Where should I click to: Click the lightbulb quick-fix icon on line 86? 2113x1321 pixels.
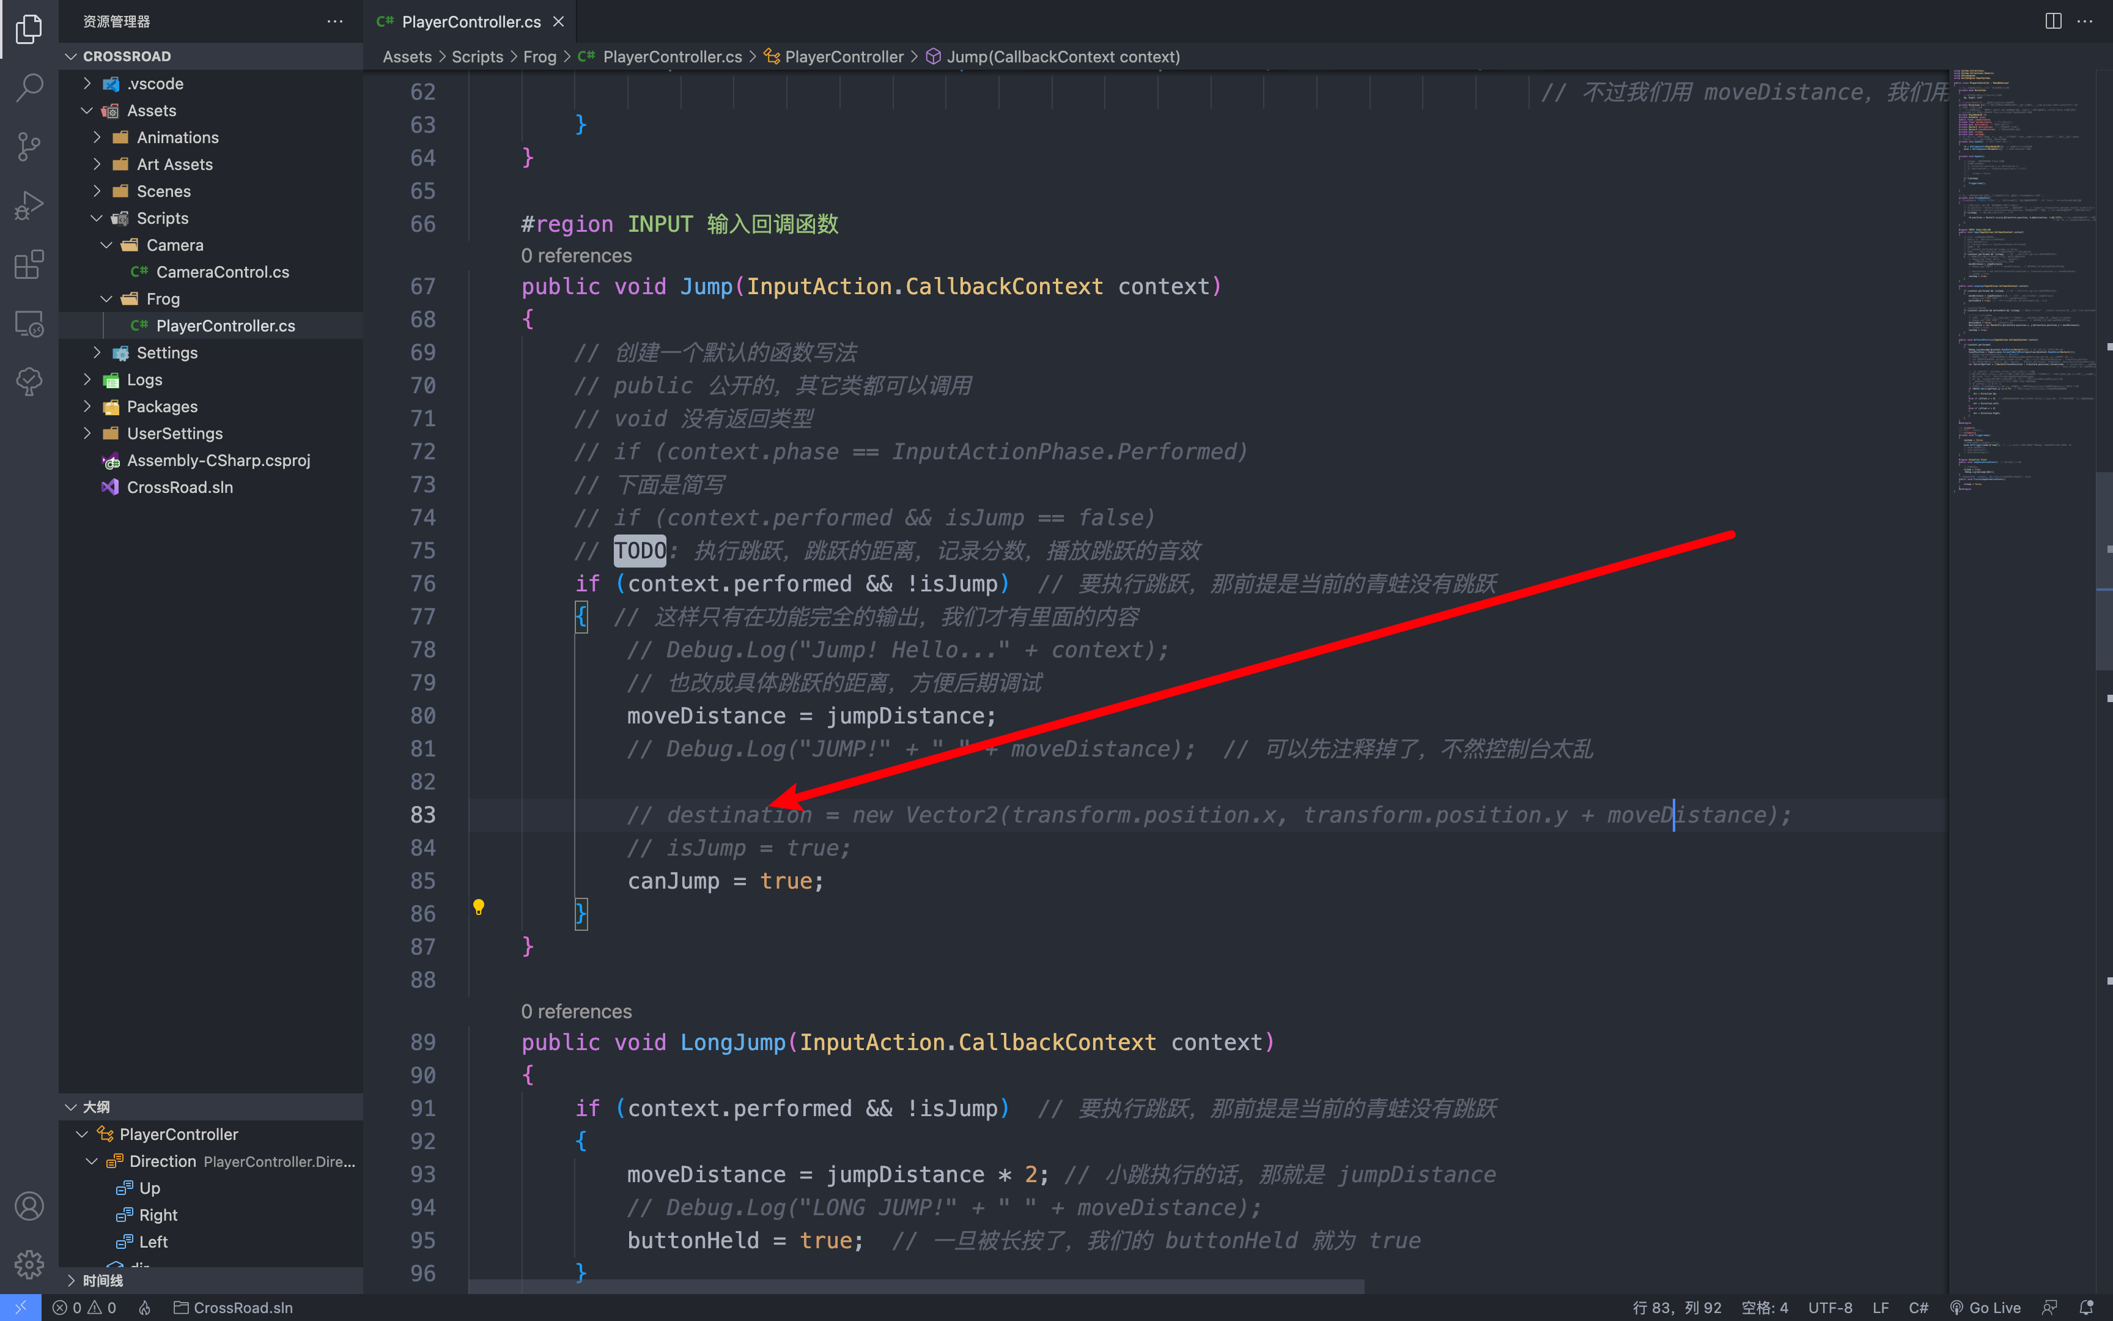(x=479, y=907)
